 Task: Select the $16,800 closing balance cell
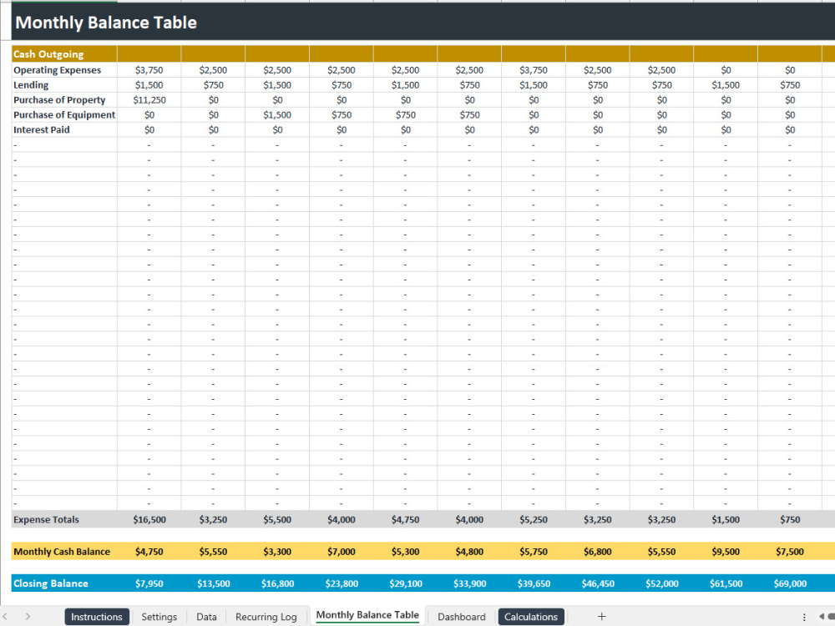(277, 583)
